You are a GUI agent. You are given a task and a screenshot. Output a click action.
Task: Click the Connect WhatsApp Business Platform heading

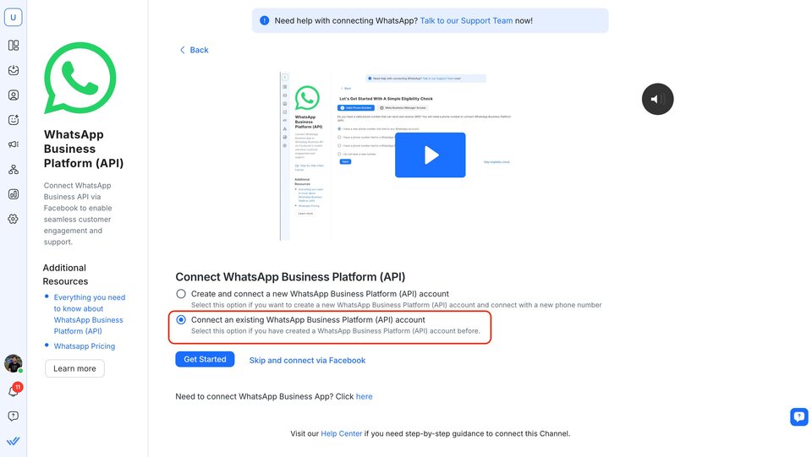[x=290, y=277]
